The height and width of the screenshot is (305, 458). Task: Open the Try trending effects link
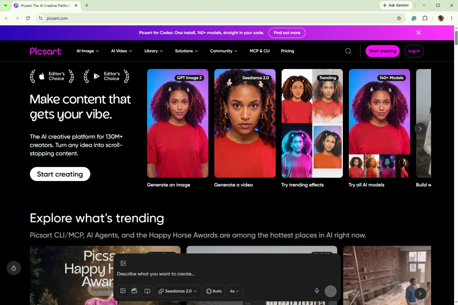(x=302, y=185)
